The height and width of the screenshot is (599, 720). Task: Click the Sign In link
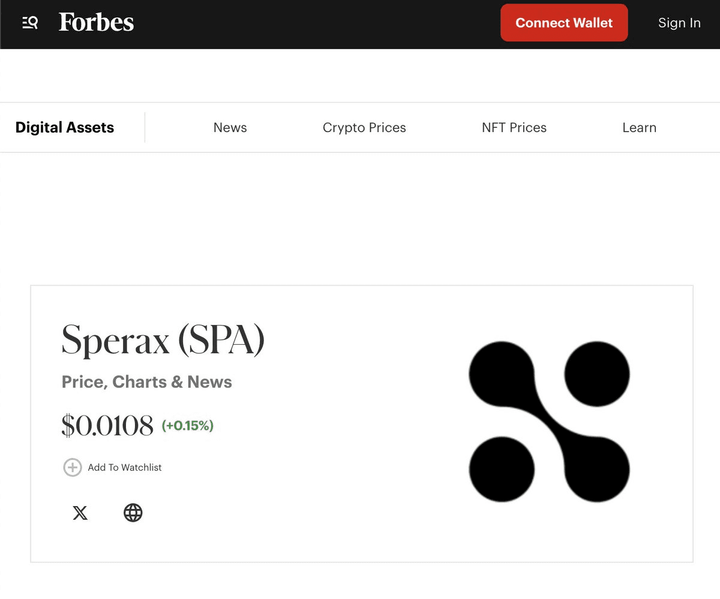pyautogui.click(x=679, y=23)
